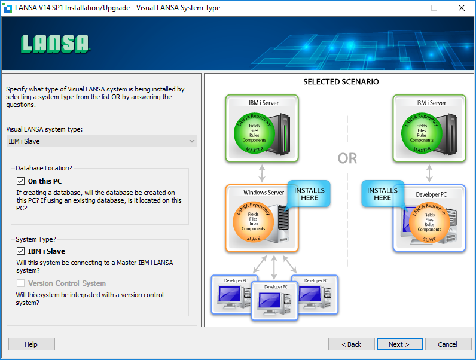Viewport: 476px width, 360px height.
Task: Toggle the IBM i Slave checkbox
Action: point(21,251)
